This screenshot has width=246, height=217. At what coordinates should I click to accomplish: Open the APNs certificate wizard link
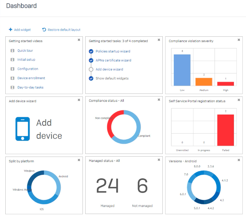(113, 60)
